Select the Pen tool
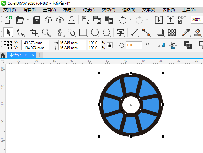This screenshot has width=203, height=153. [x=60, y=32]
